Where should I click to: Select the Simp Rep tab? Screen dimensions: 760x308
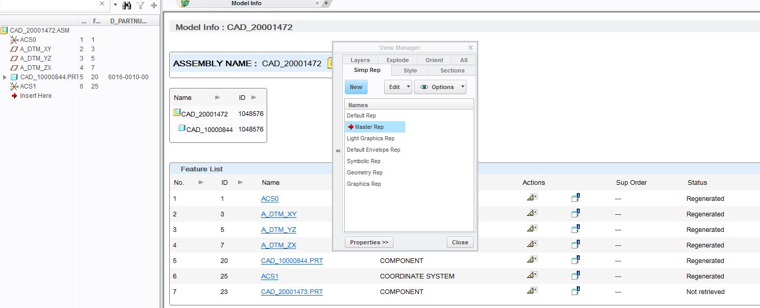coord(367,70)
